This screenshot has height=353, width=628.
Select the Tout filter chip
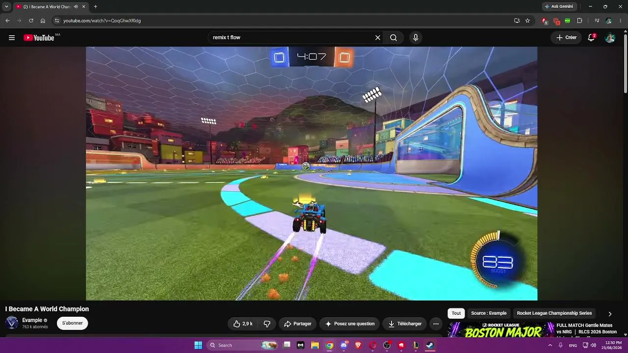(456, 313)
